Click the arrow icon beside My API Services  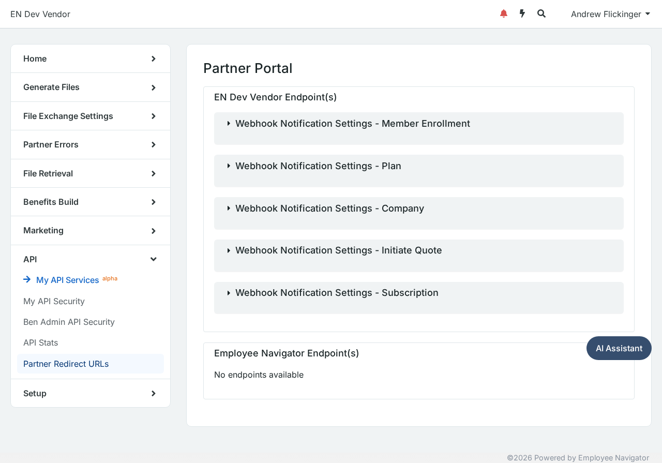27,279
